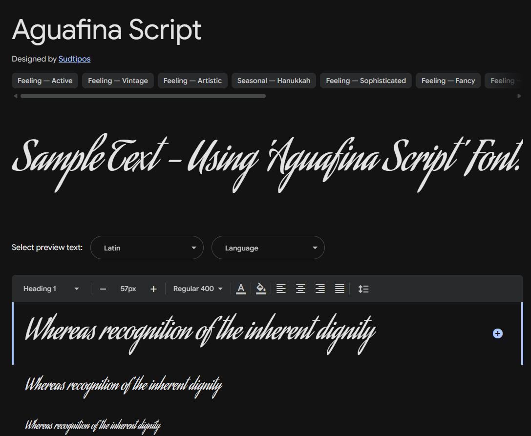Align preview text right
This screenshot has height=436, width=531.
click(320, 289)
